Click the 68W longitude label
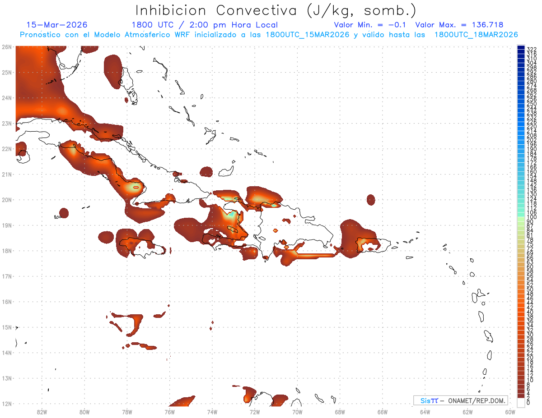 coord(340,411)
